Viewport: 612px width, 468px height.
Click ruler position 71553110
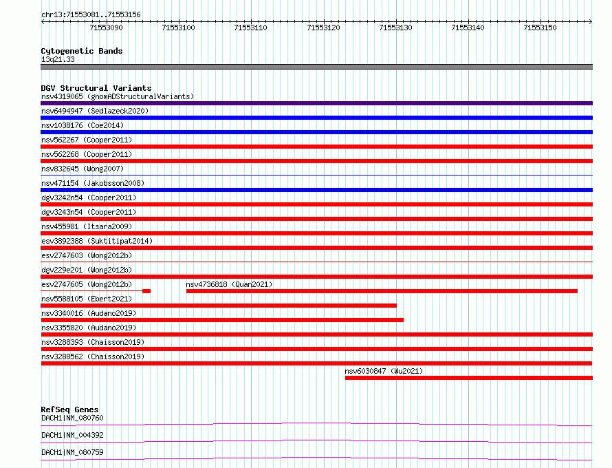250,28
